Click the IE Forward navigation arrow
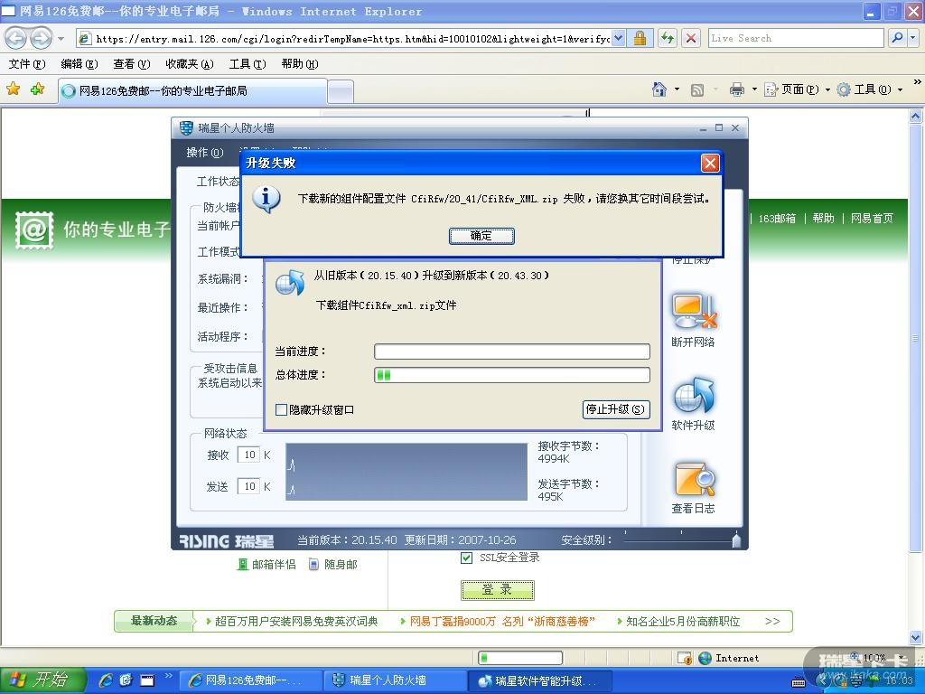This screenshot has height=694, width=925. point(41,38)
